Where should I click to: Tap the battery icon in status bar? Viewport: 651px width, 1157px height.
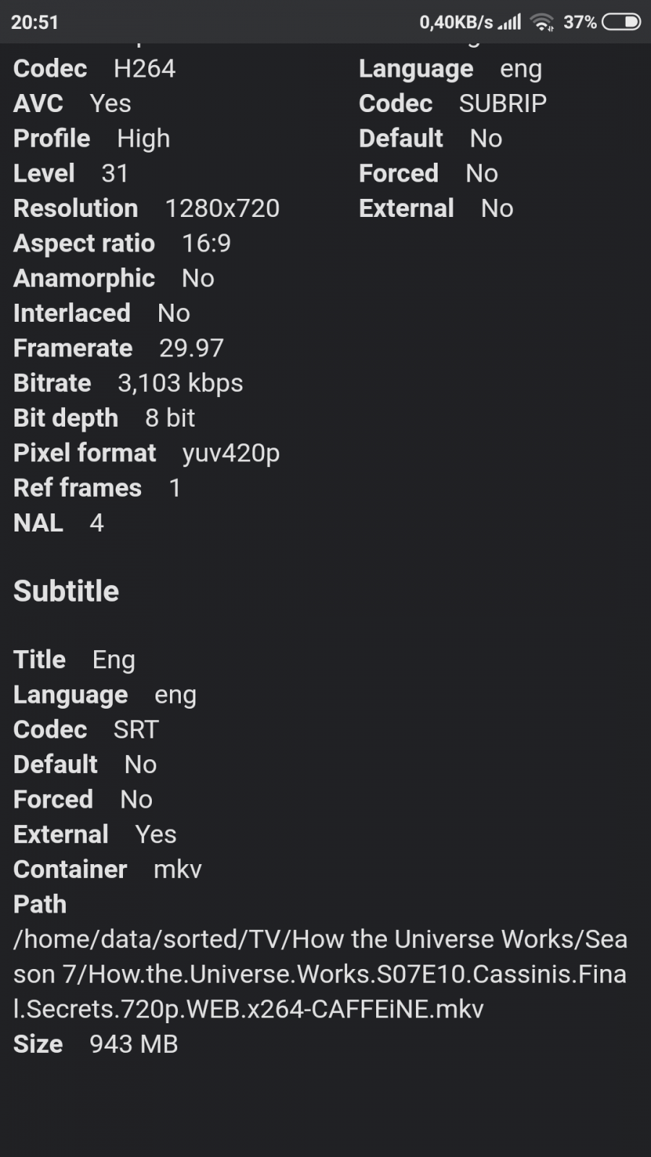tap(621, 22)
